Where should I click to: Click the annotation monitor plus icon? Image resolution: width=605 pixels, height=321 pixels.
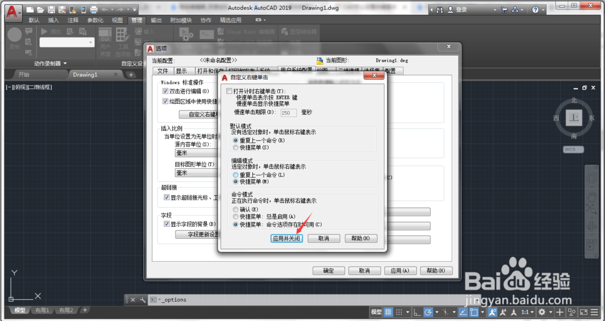click(x=560, y=312)
